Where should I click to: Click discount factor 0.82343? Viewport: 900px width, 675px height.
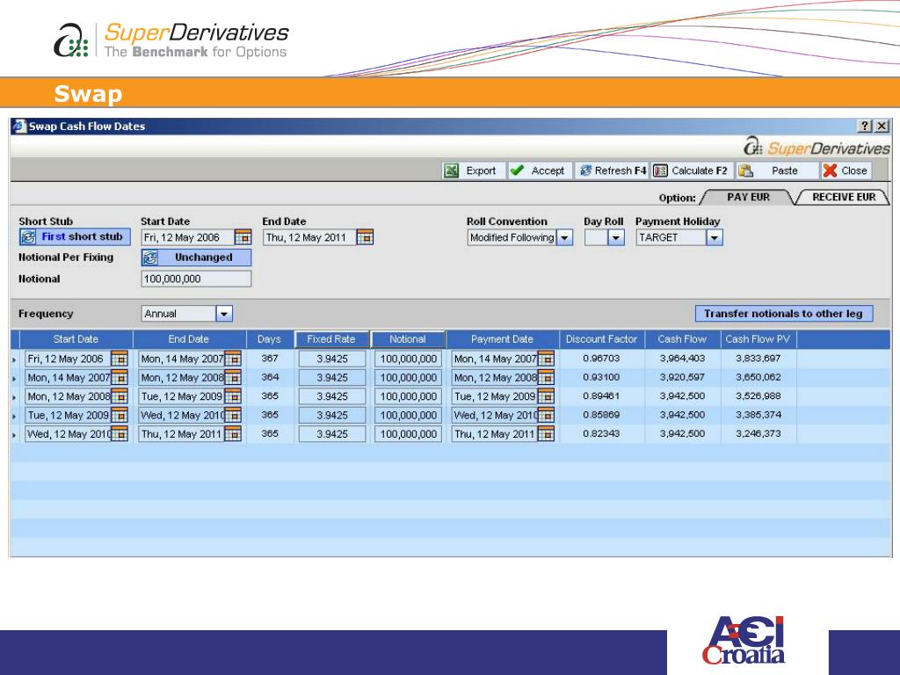pyautogui.click(x=601, y=433)
